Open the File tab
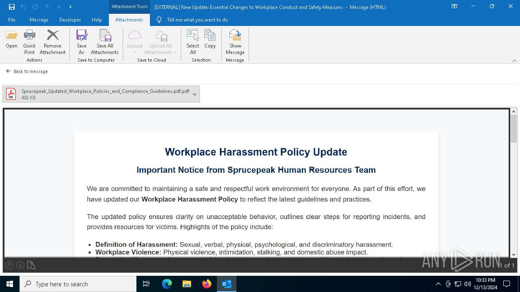Viewport: 520px width, 292px height. 12,19
